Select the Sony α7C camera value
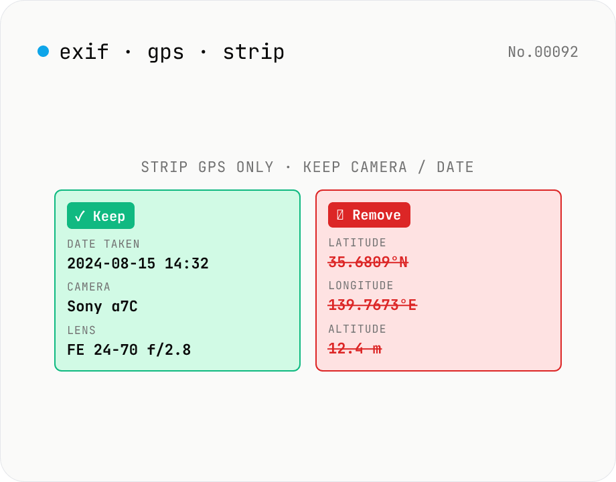616x482 pixels. 102,306
